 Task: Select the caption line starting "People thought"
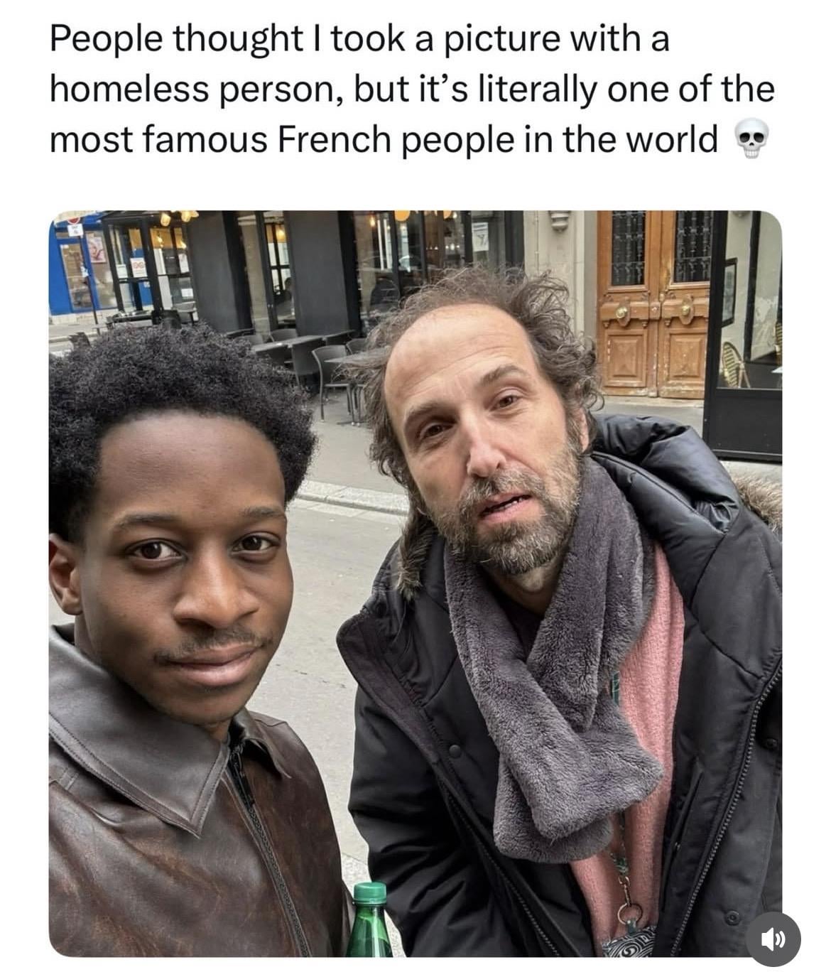coord(359,40)
